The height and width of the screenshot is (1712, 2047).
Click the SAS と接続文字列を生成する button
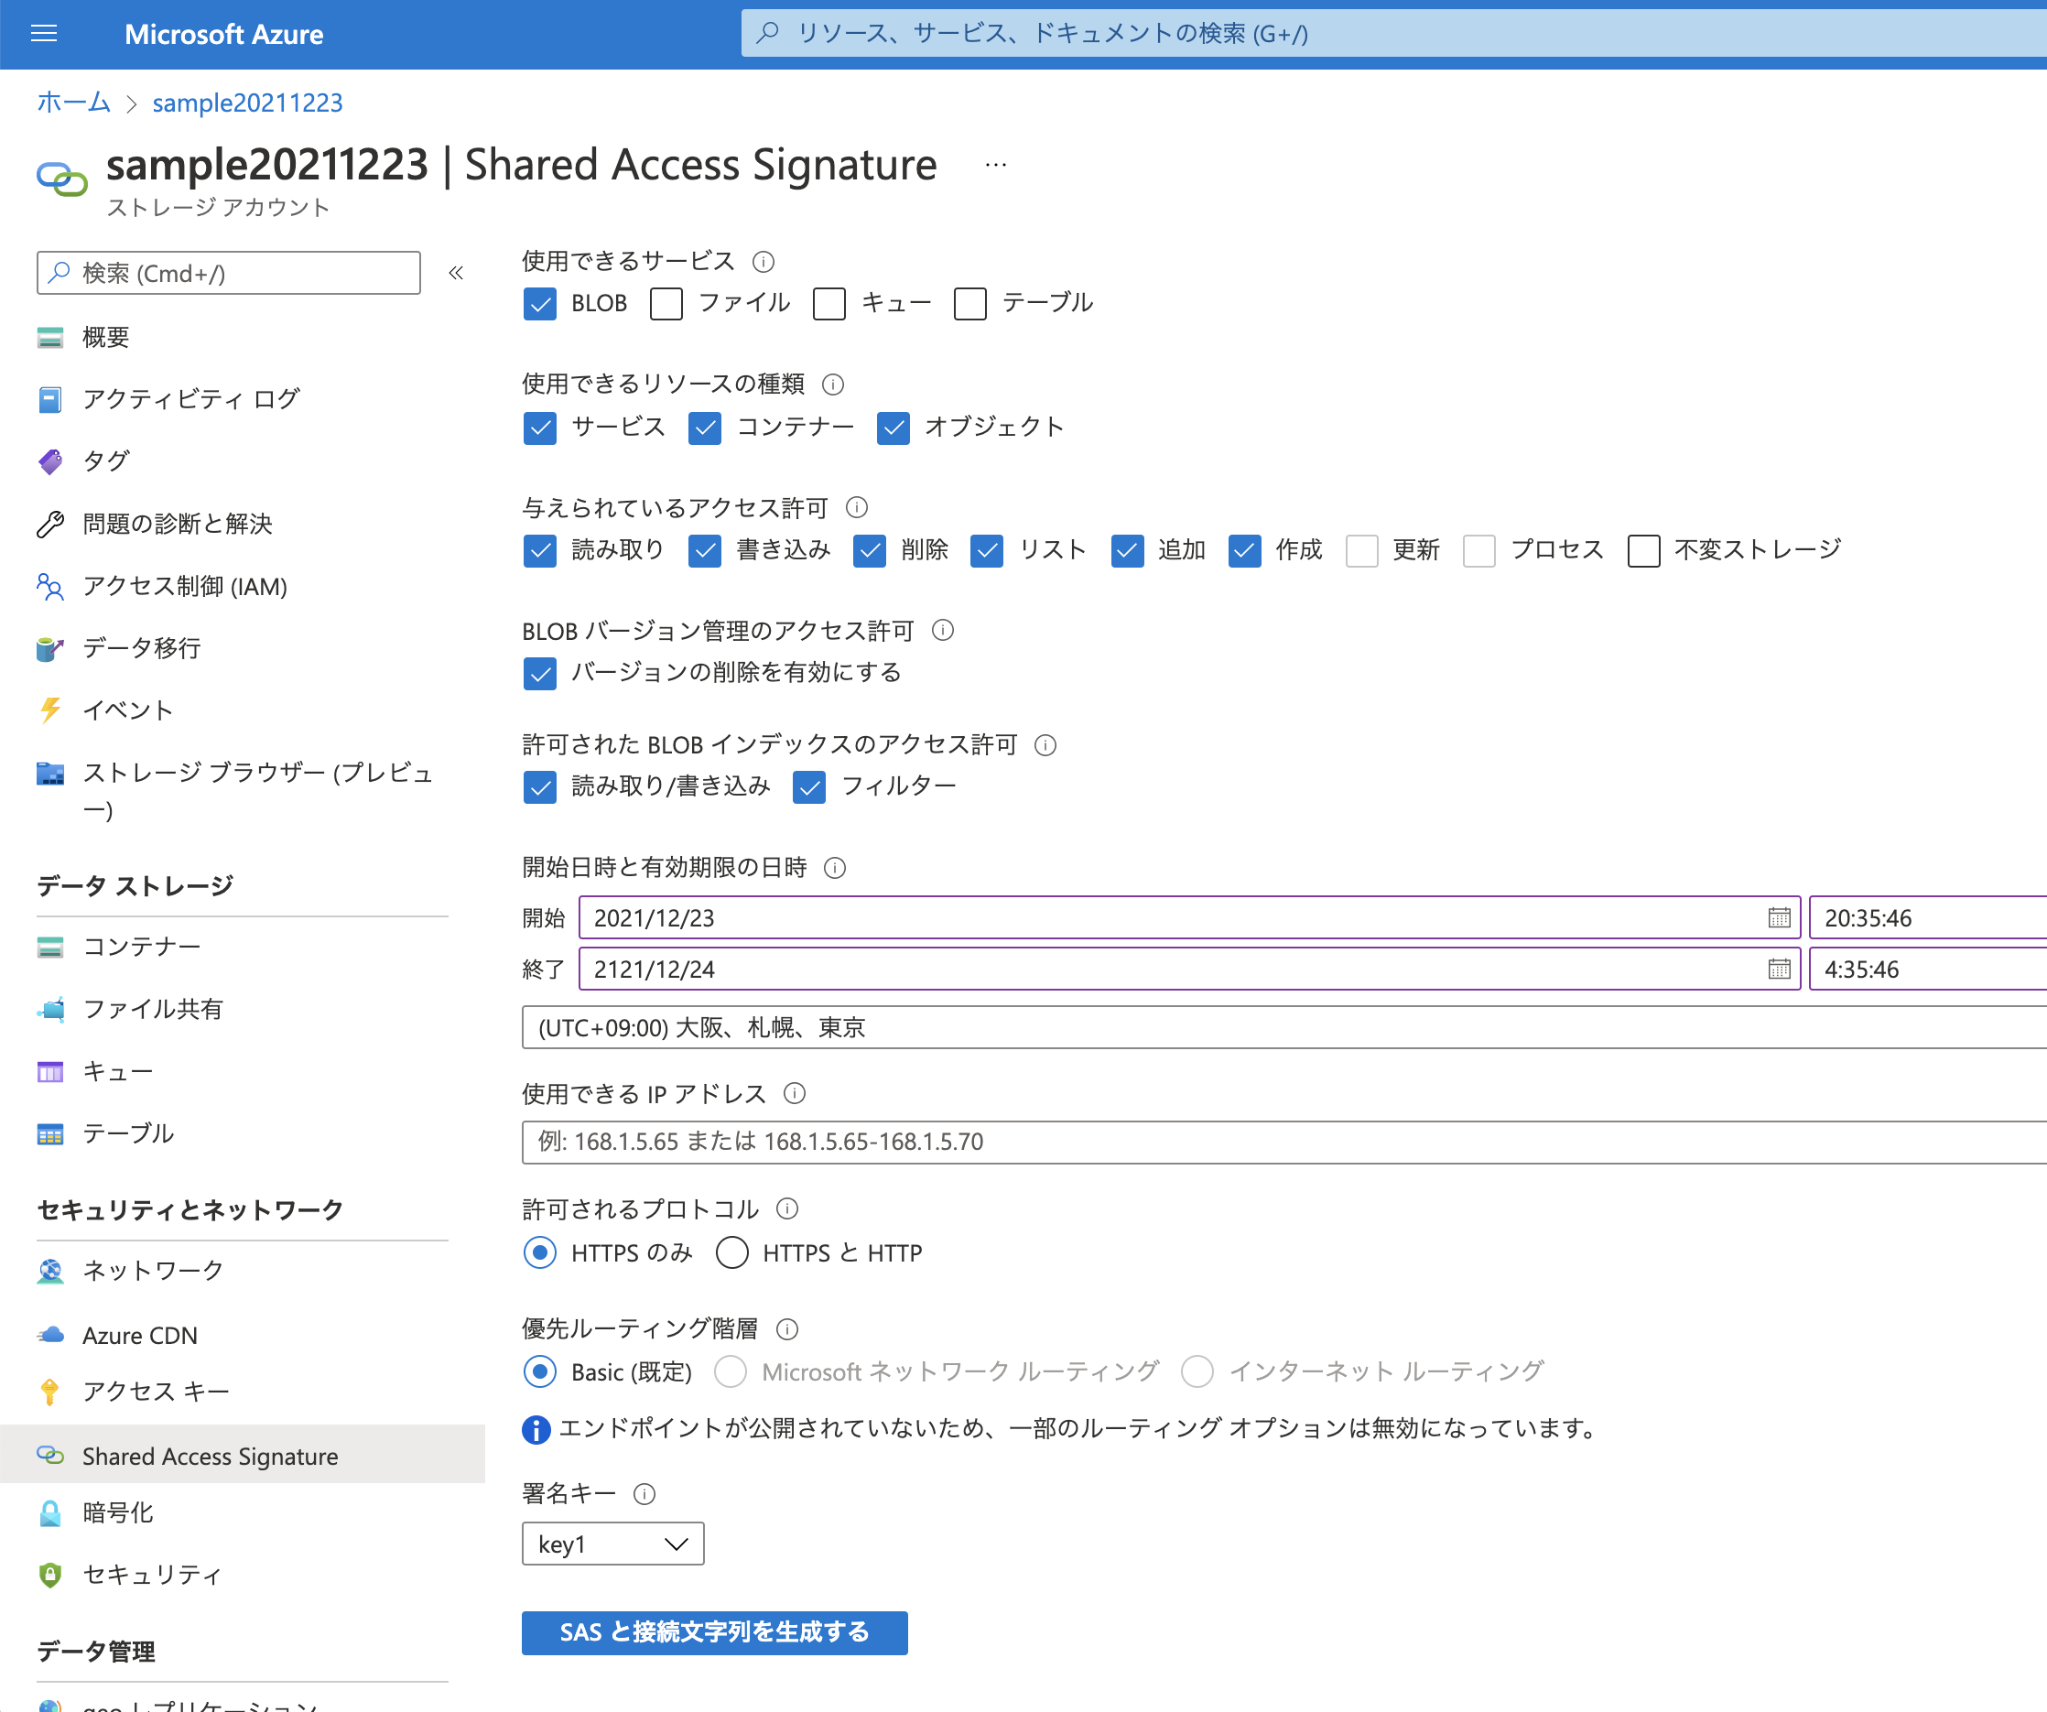click(713, 1633)
